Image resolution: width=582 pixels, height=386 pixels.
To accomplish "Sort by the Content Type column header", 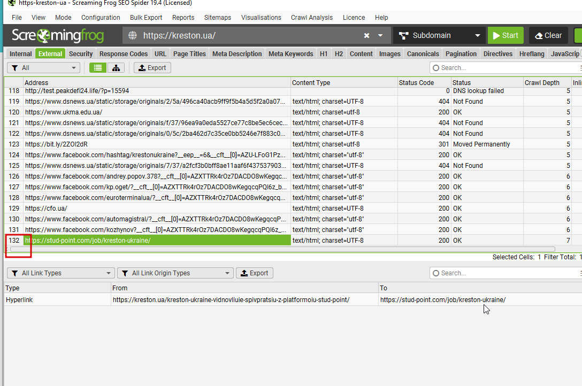I will pyautogui.click(x=344, y=83).
